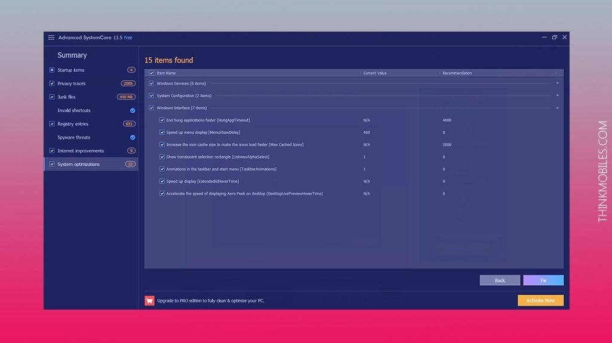Viewport: 612px width, 343px height.
Task: Uncheck the System Configuration group checkbox
Action: tap(151, 95)
